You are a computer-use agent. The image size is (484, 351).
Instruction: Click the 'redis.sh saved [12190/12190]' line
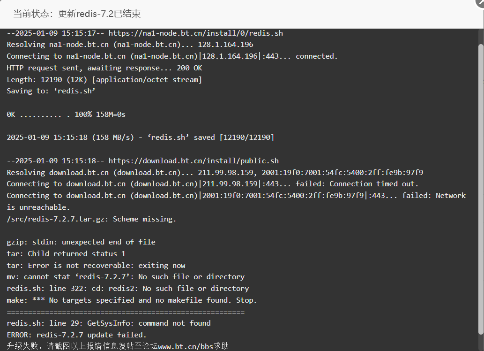click(x=141, y=137)
